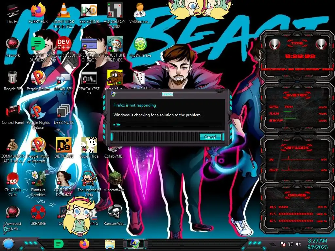Launch the Super Hilda shortcut
This screenshot has height=251, width=335.
(x=89, y=148)
